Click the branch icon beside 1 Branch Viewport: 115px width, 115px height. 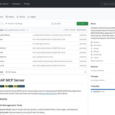coord(6,24)
